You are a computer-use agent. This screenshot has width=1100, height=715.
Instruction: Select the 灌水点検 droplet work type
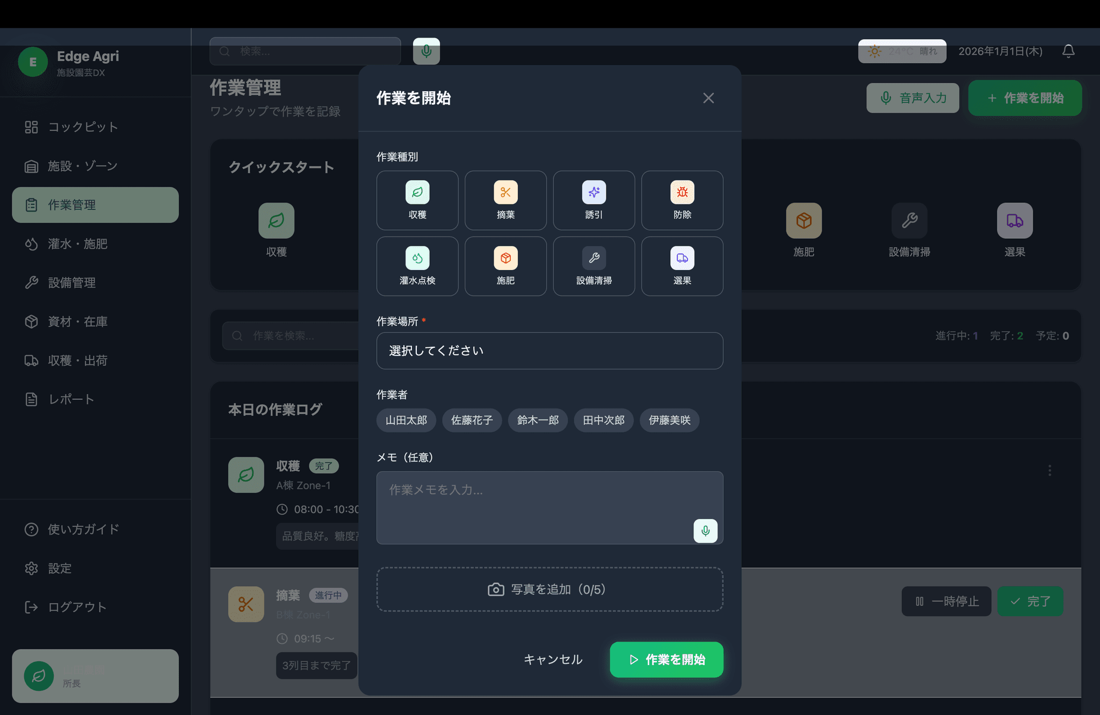pyautogui.click(x=417, y=266)
